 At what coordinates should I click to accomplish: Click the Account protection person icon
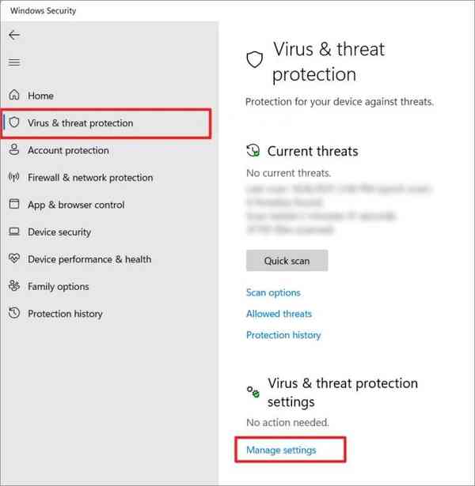tap(13, 150)
